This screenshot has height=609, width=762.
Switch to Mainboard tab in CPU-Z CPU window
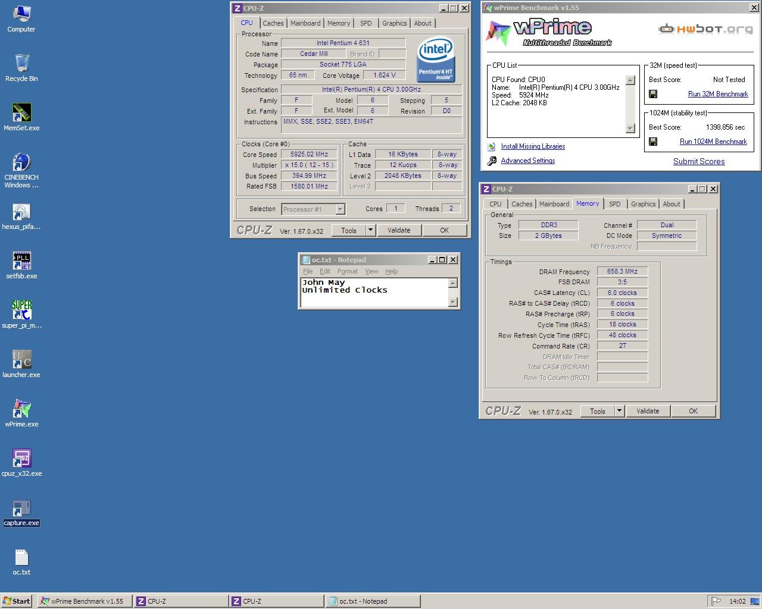click(x=305, y=23)
